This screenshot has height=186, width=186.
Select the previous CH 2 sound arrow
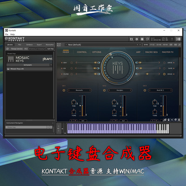[109, 90]
